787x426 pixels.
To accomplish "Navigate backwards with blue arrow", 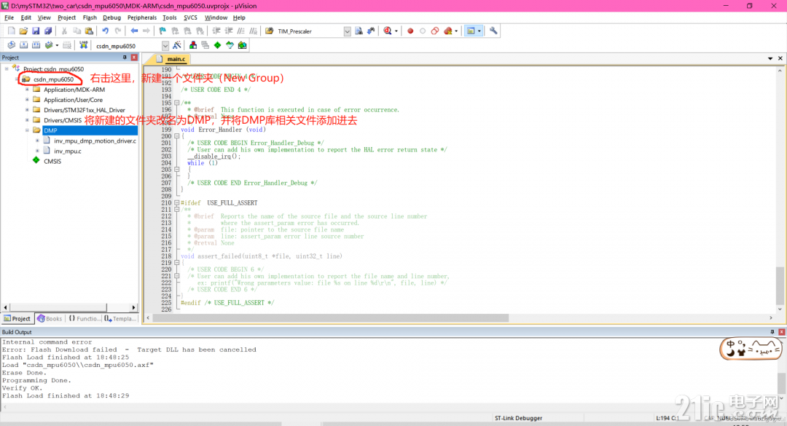I will (x=134, y=31).
